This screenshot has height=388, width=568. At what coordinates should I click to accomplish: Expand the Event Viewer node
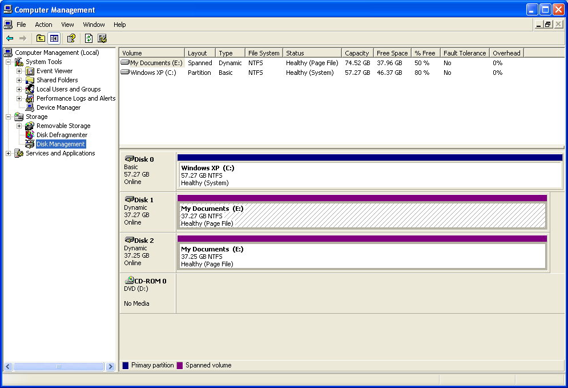19,71
